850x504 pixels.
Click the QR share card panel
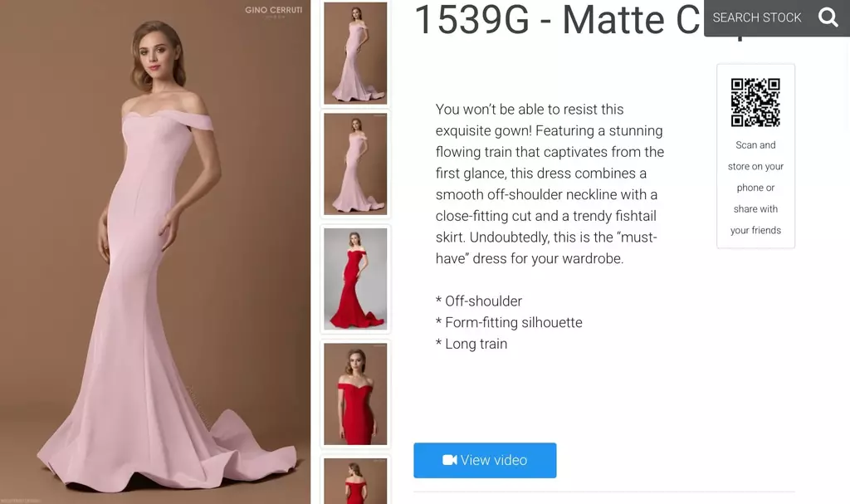(755, 156)
